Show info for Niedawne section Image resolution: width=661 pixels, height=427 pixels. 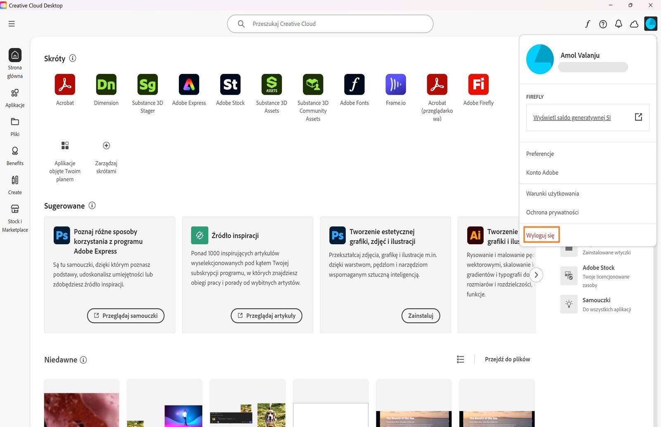[x=83, y=360]
